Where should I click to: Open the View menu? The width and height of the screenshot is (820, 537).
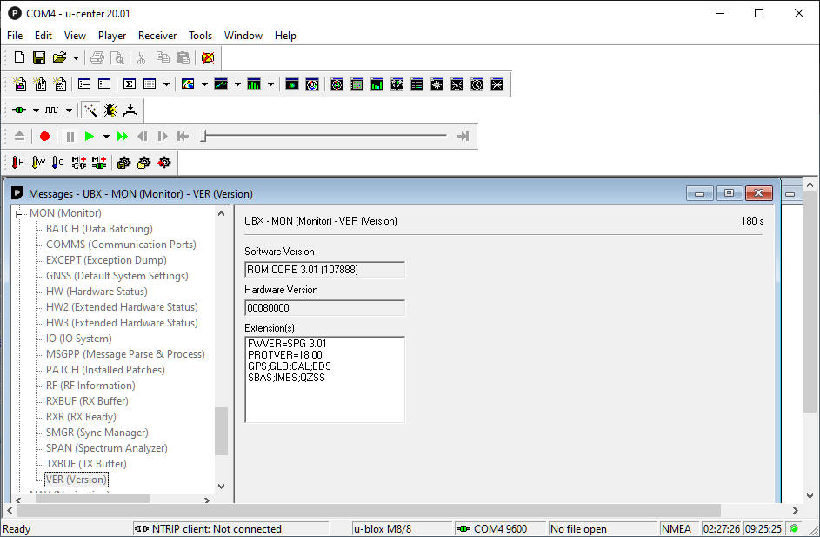point(75,36)
